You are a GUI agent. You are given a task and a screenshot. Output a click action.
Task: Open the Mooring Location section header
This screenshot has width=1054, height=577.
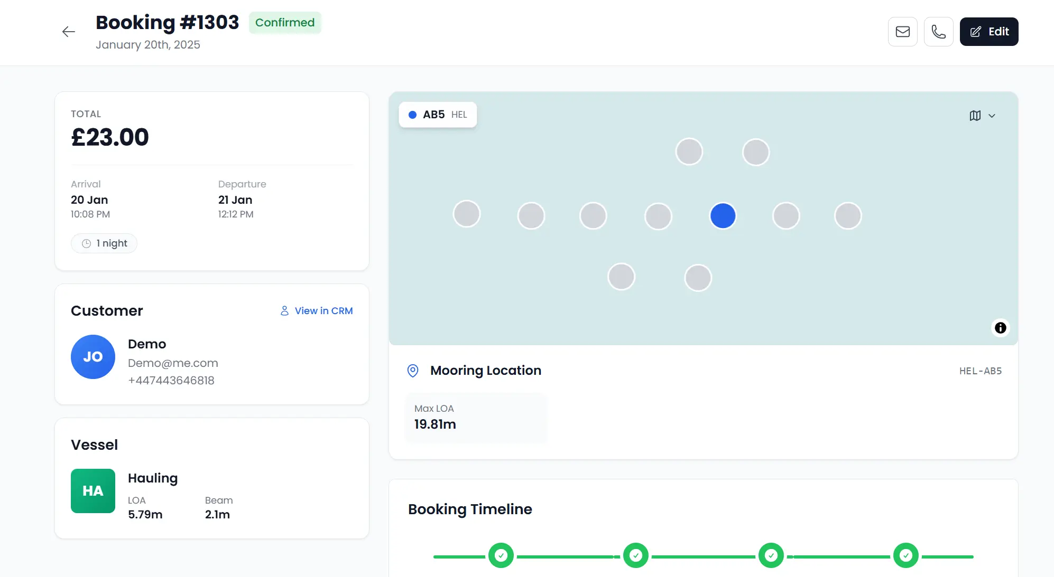click(x=486, y=371)
